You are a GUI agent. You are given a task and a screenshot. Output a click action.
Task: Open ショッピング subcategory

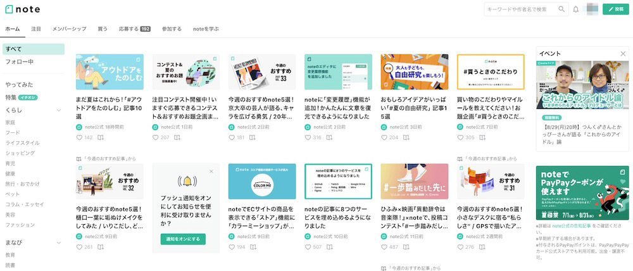pos(20,153)
